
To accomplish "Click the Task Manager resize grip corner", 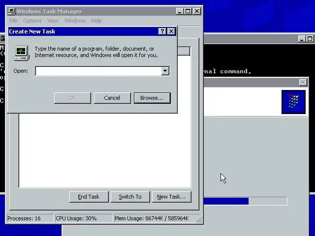I will (x=199, y=220).
